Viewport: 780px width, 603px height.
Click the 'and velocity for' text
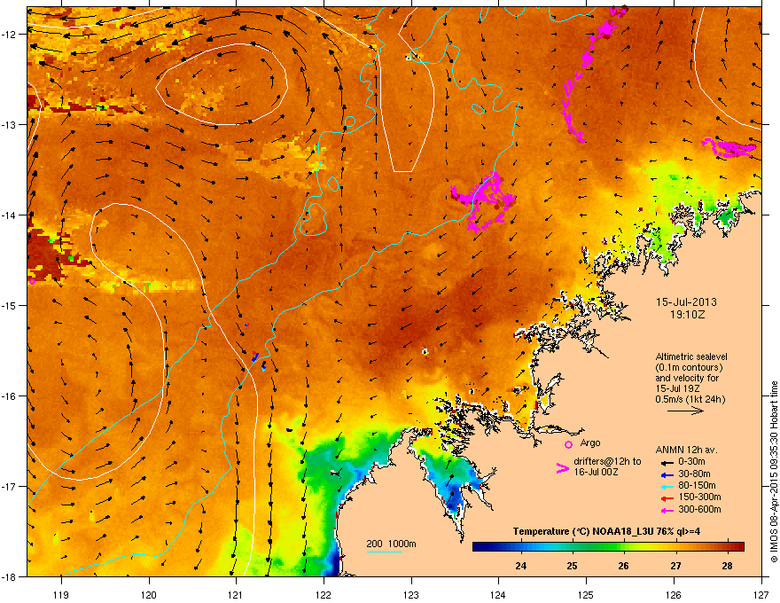pyautogui.click(x=687, y=378)
